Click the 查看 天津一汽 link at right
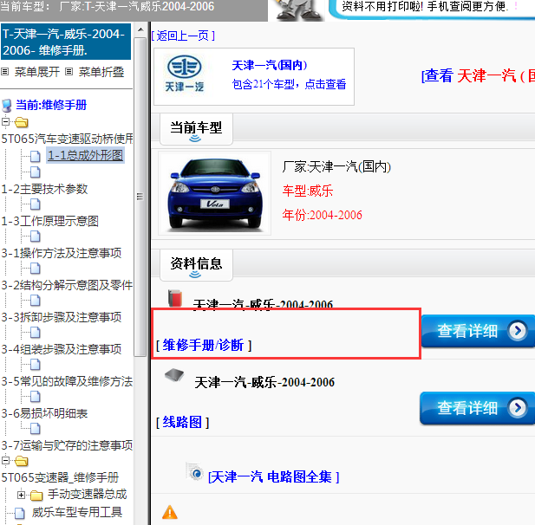This screenshot has height=525, width=535. 478,75
